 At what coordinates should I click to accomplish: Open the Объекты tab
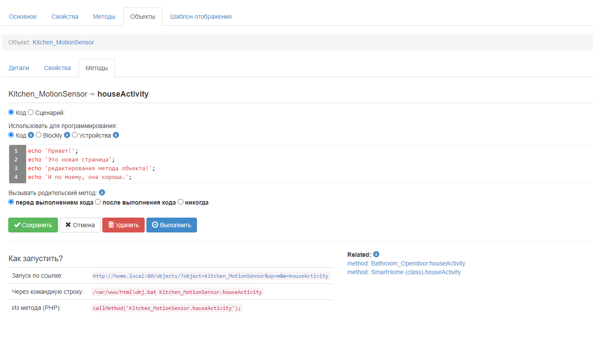[143, 17]
